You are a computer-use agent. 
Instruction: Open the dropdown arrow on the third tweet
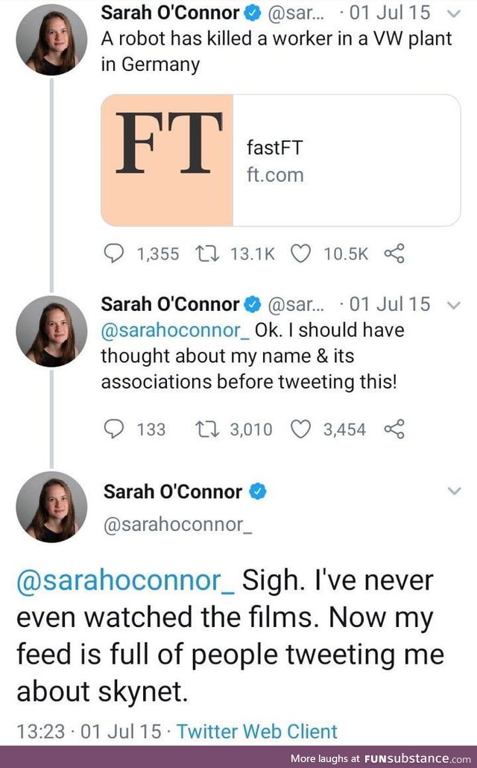[x=455, y=491]
